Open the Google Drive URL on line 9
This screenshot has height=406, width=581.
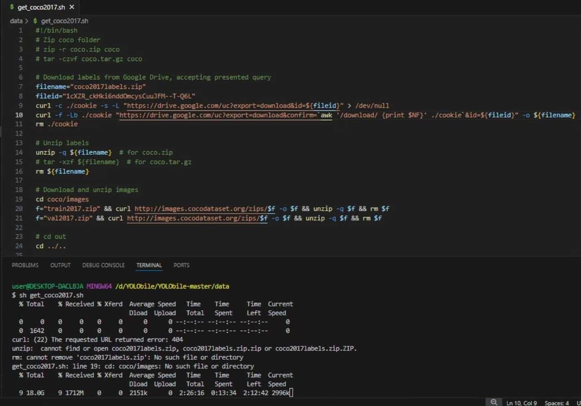(x=231, y=106)
